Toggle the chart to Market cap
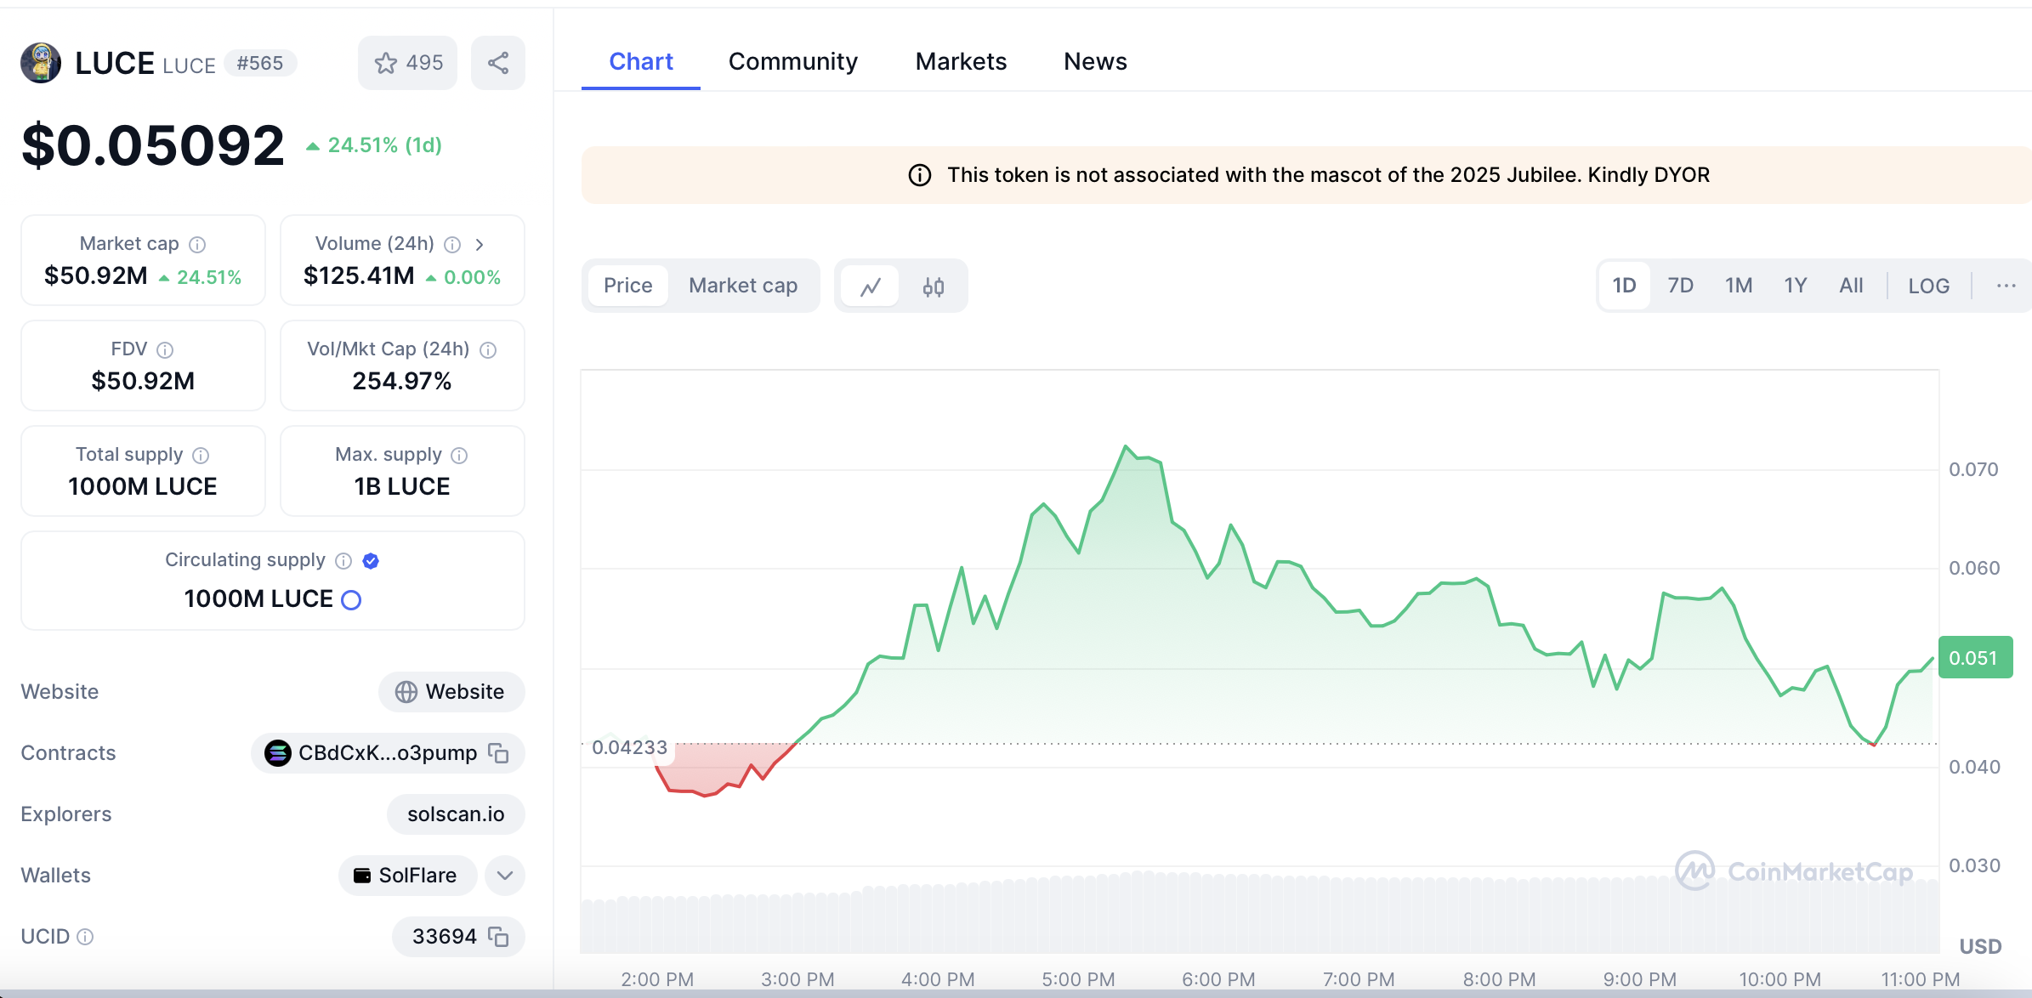Screen dimensions: 2032x998 point(742,286)
